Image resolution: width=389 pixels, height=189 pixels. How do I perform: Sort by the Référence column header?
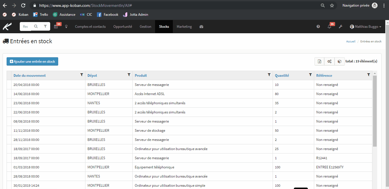click(x=324, y=76)
